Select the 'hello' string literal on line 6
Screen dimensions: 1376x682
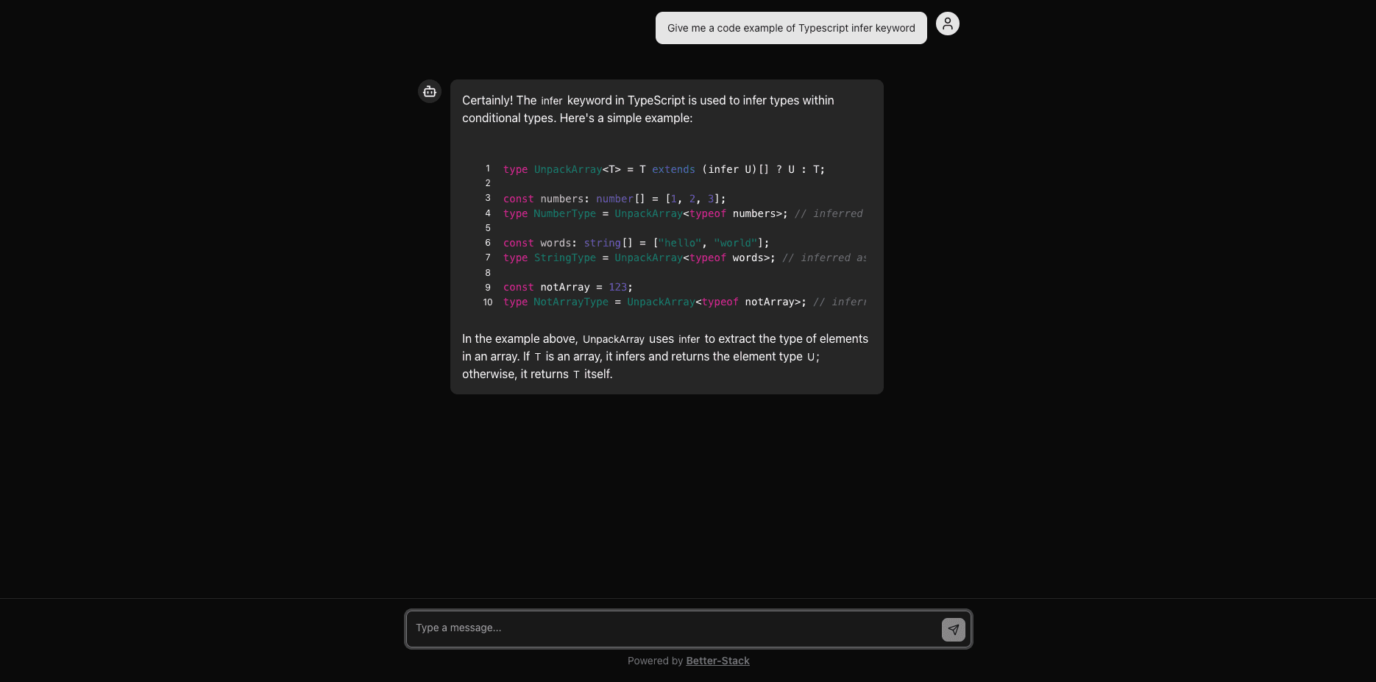click(x=679, y=243)
